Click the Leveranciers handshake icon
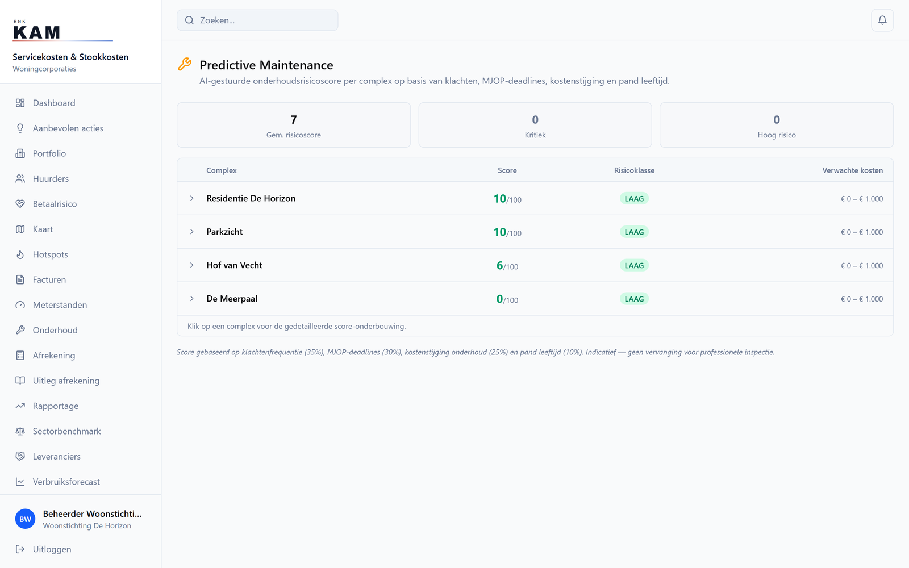Screen dimensions: 909x568 pyautogui.click(x=20, y=457)
